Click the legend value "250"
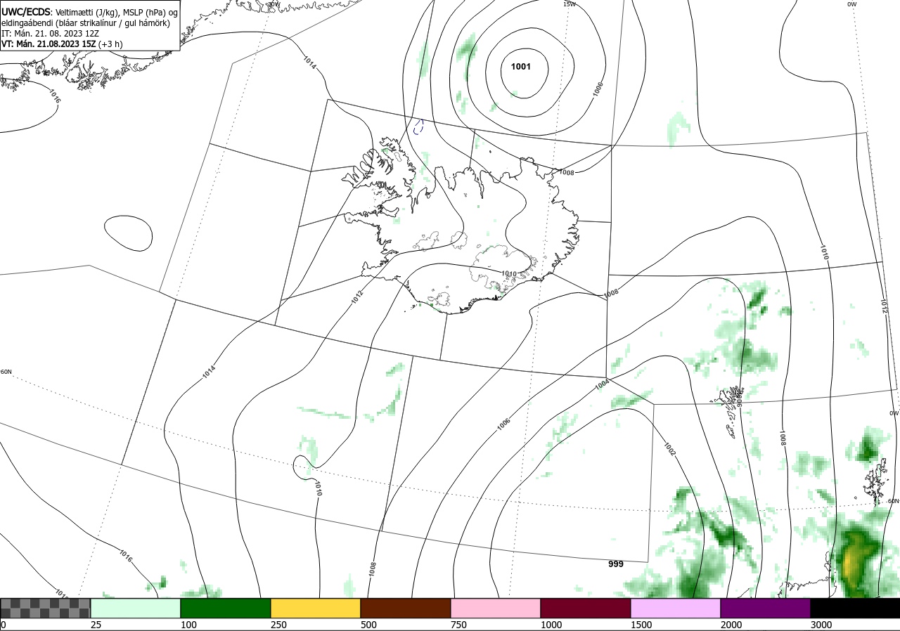900x631 pixels. click(x=278, y=625)
